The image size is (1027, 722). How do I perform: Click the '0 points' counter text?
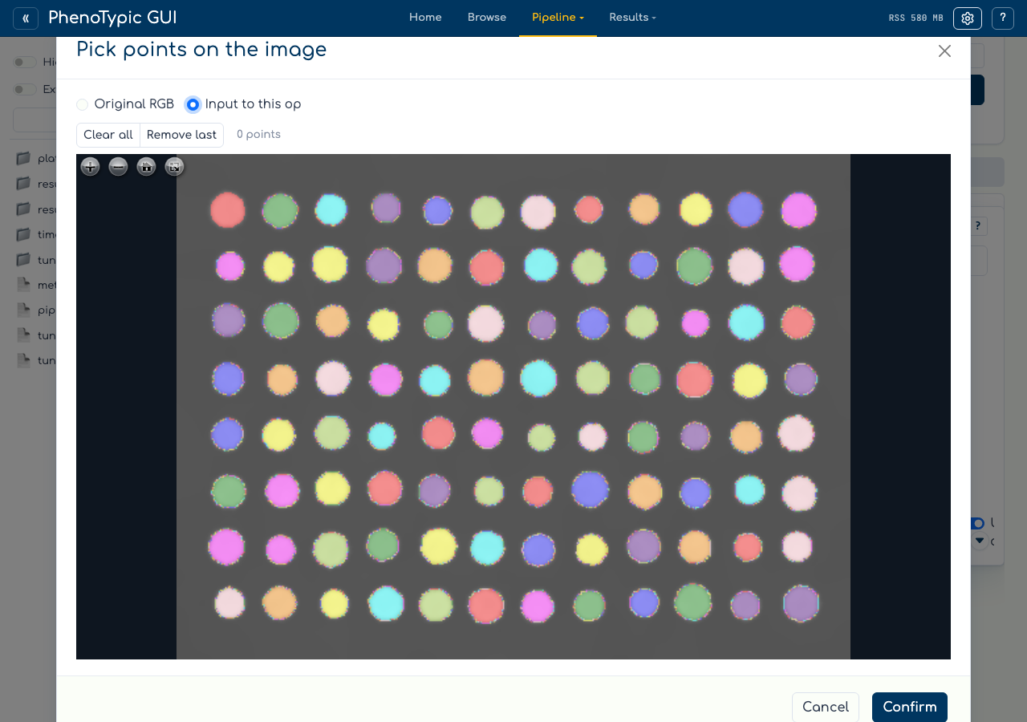[x=258, y=135]
